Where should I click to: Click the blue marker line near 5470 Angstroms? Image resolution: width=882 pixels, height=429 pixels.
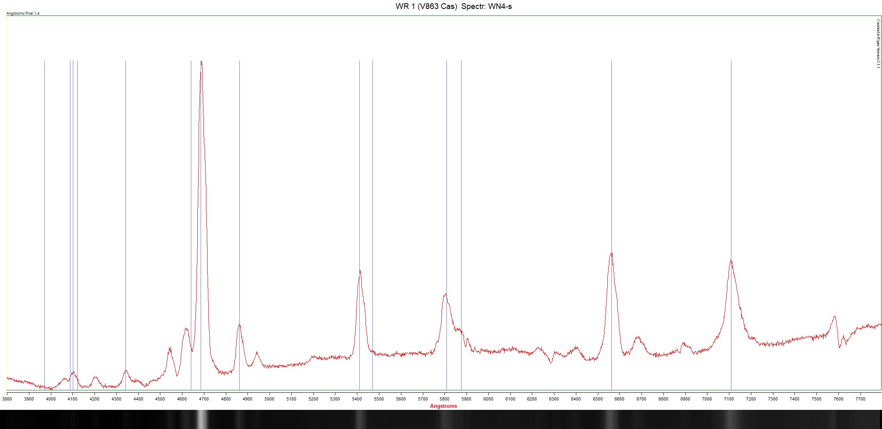(372, 204)
